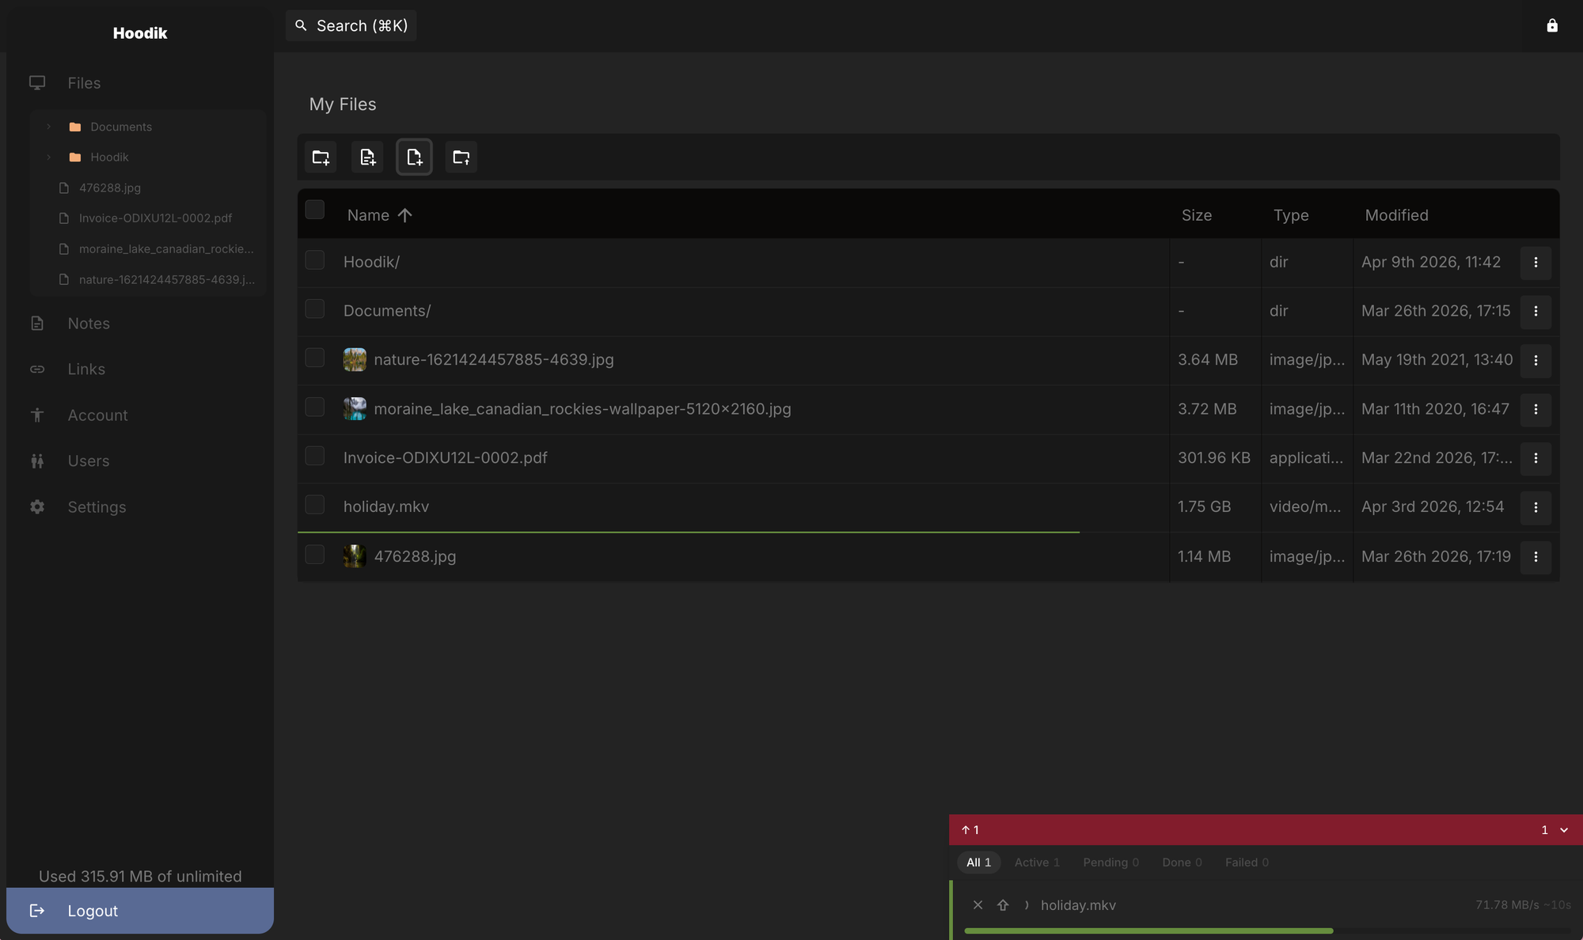Click the Settings gear icon in sidebar
1583x940 pixels.
[x=37, y=507]
